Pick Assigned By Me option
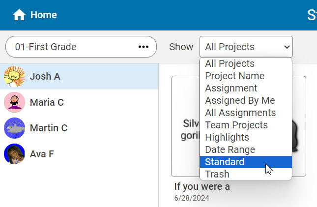 click(240, 100)
